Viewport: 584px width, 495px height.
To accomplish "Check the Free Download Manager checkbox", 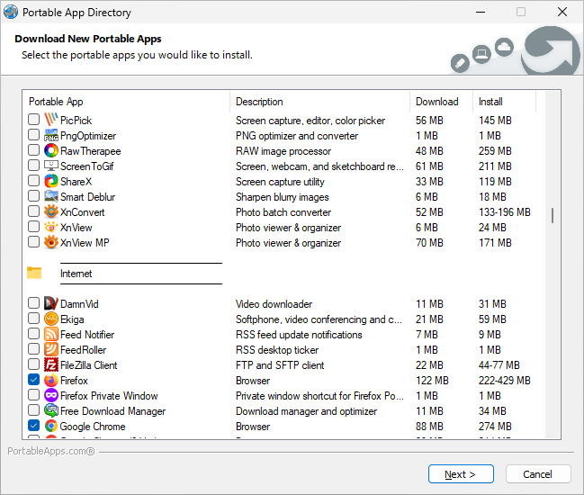I will [33, 411].
